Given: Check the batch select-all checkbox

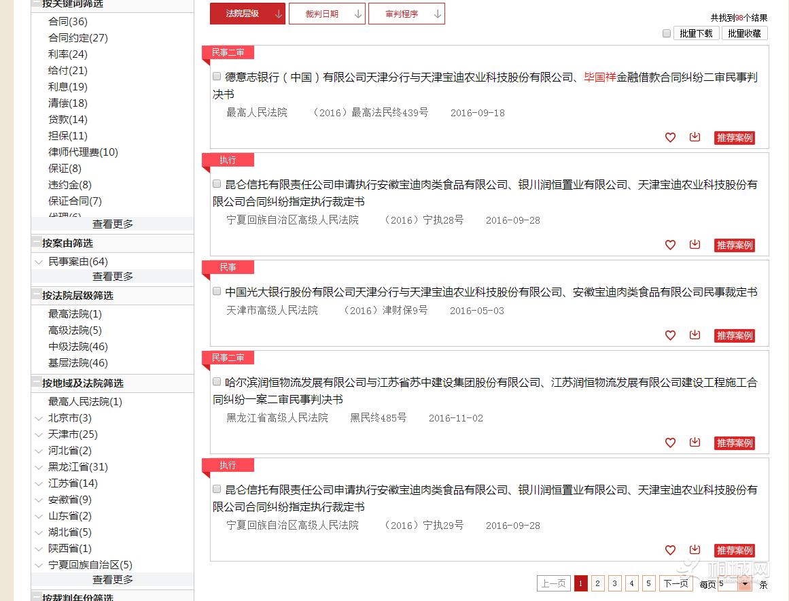Looking at the screenshot, I should pyautogui.click(x=667, y=33).
